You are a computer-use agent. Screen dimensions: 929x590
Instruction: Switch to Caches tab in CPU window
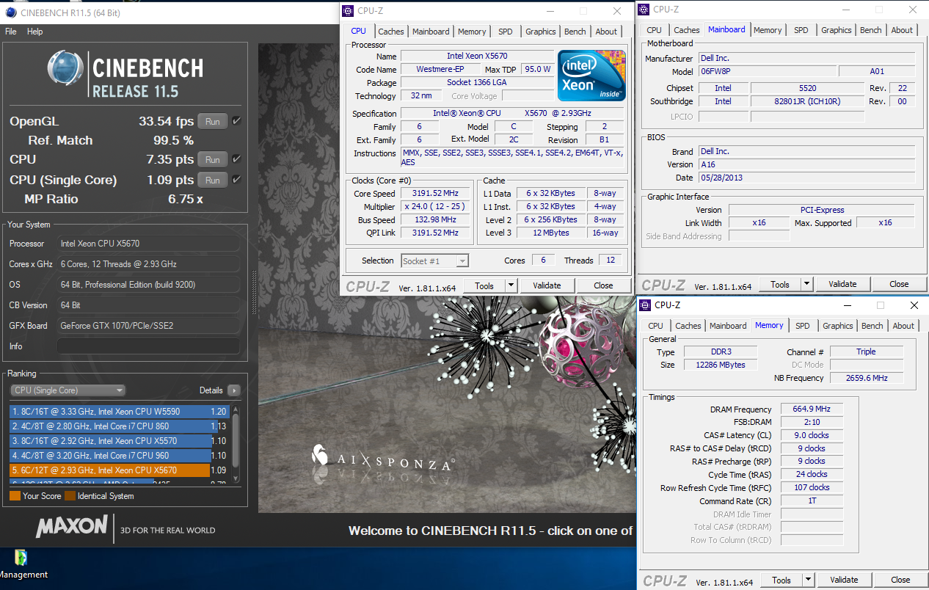click(390, 32)
